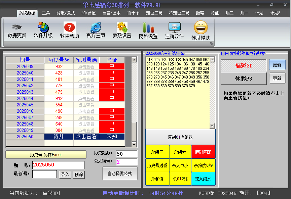Click the 删除 button

click(79, 175)
